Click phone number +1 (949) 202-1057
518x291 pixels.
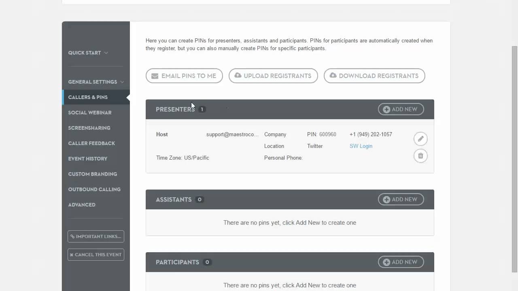pos(371,134)
